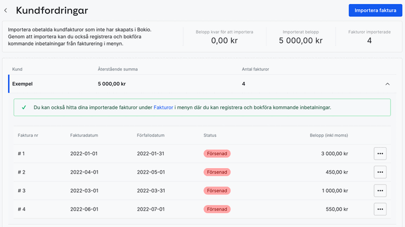
Task: Click the back arrow next to Kundfordringar
Action: click(x=6, y=10)
